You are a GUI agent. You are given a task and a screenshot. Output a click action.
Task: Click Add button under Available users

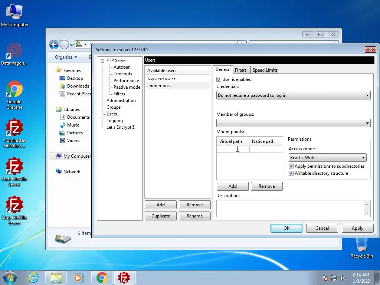click(x=160, y=205)
